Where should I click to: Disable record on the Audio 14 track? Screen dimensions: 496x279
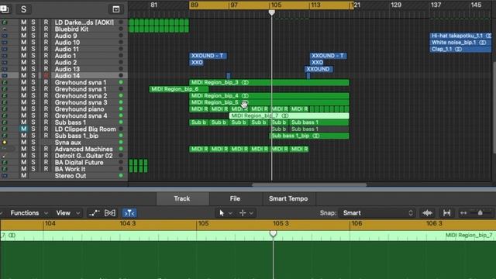click(x=46, y=76)
